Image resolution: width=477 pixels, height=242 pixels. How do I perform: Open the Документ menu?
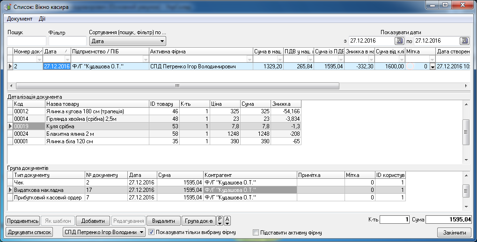[x=20, y=19]
